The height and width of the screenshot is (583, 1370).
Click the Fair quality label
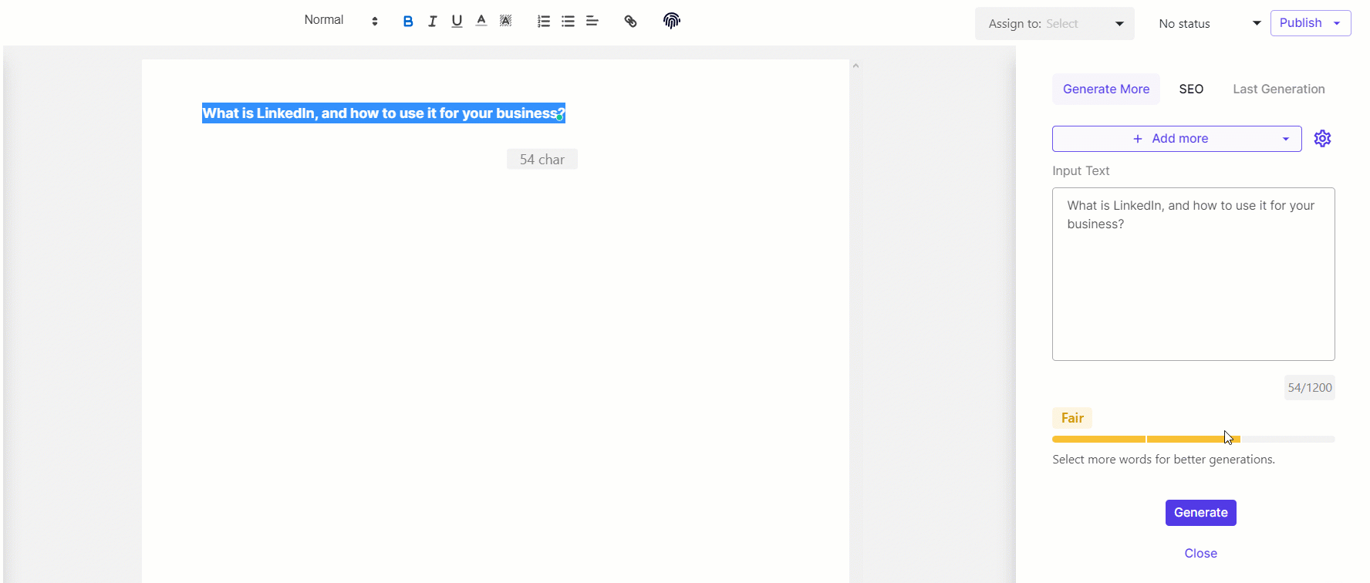1072,418
